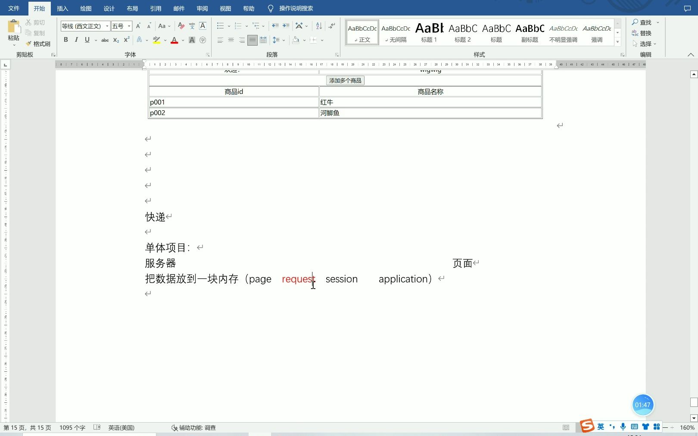Click the text highlight color pen
The height and width of the screenshot is (436, 698).
pos(156,40)
